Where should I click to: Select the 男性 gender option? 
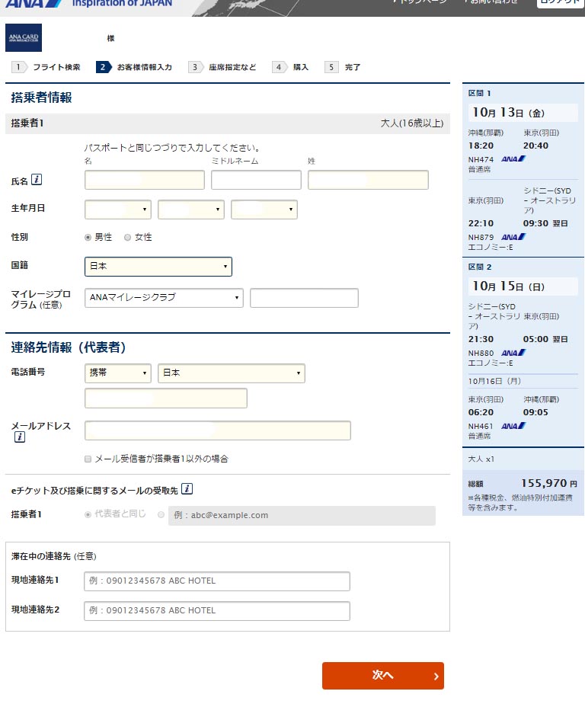coord(88,237)
